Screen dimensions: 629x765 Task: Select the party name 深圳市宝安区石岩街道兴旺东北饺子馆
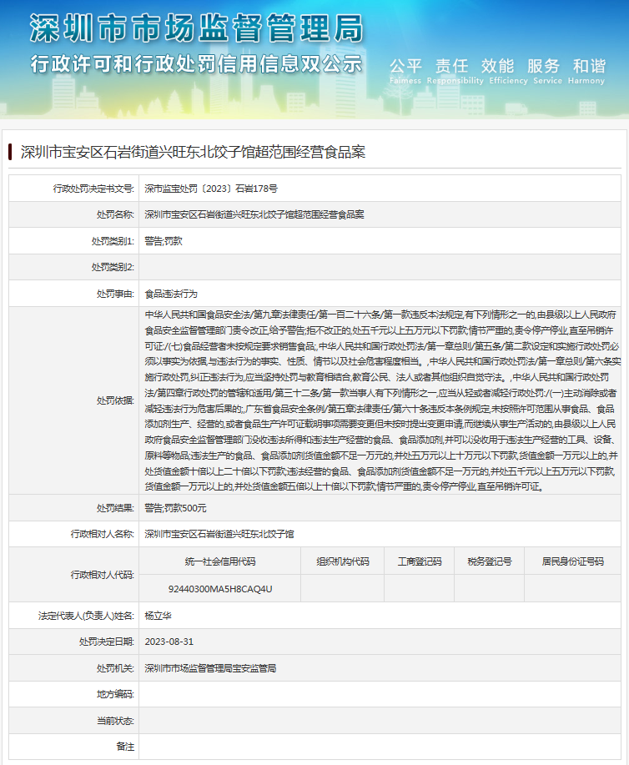(x=219, y=534)
